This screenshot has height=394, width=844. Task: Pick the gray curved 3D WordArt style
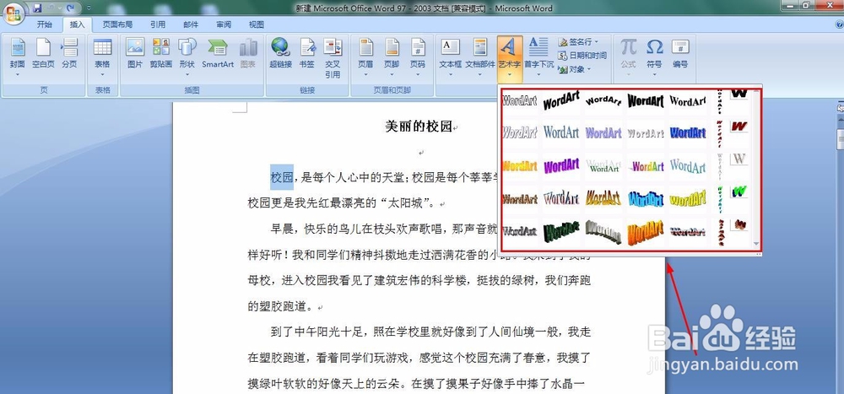(603, 231)
